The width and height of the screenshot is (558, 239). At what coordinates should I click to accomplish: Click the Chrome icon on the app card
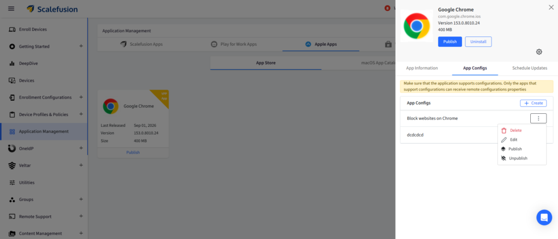pos(111,106)
